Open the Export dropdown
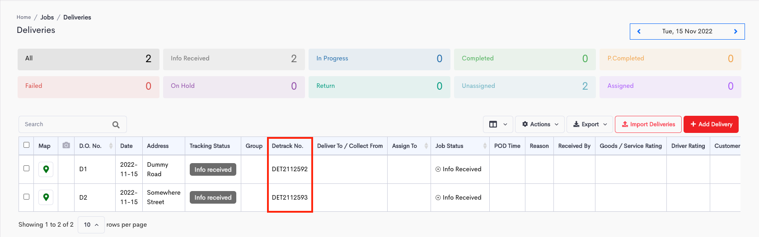Viewport: 759px width, 237px height. tap(590, 124)
